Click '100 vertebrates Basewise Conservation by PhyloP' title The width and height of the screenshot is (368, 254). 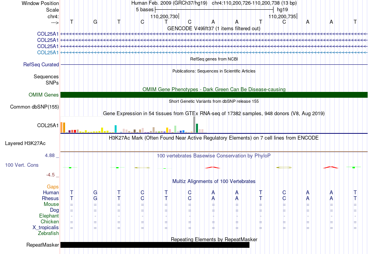[214, 156]
